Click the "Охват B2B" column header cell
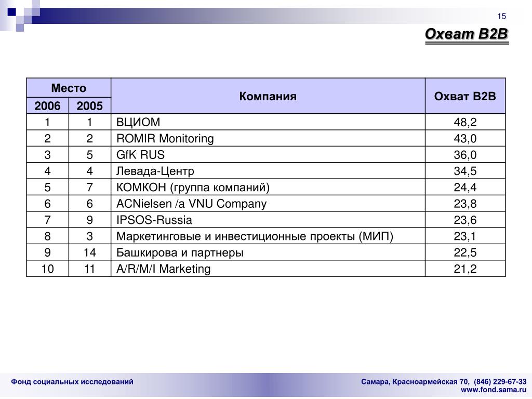This screenshot has width=532, height=399. (x=465, y=96)
